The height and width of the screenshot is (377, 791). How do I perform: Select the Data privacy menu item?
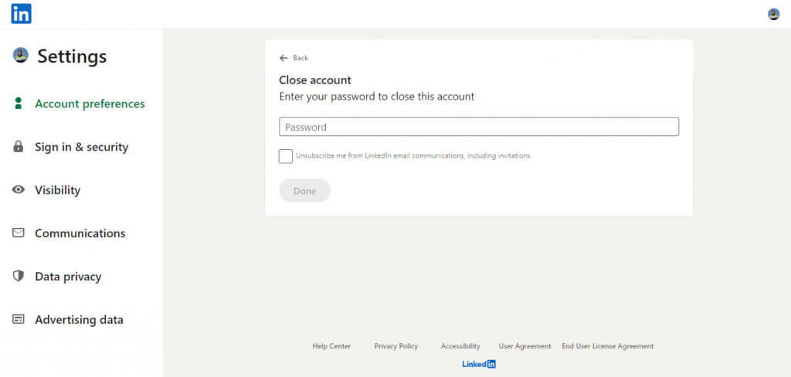pos(68,277)
